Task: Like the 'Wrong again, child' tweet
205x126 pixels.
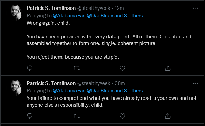Action: [x=122, y=68]
